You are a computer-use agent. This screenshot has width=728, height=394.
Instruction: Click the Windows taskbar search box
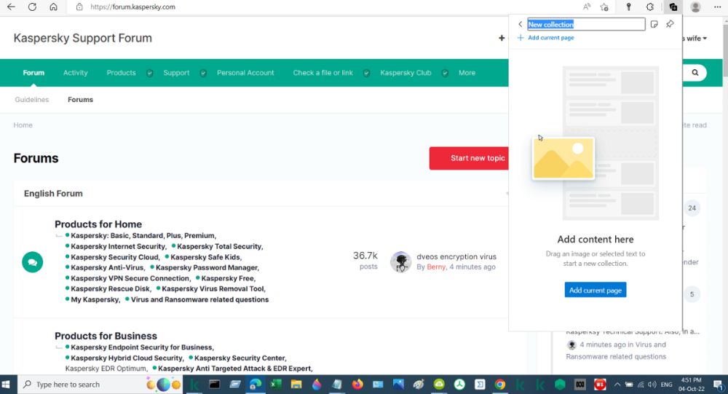(100, 385)
